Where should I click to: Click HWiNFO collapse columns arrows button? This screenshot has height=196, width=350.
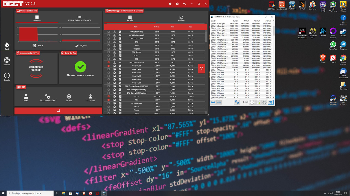point(219,102)
